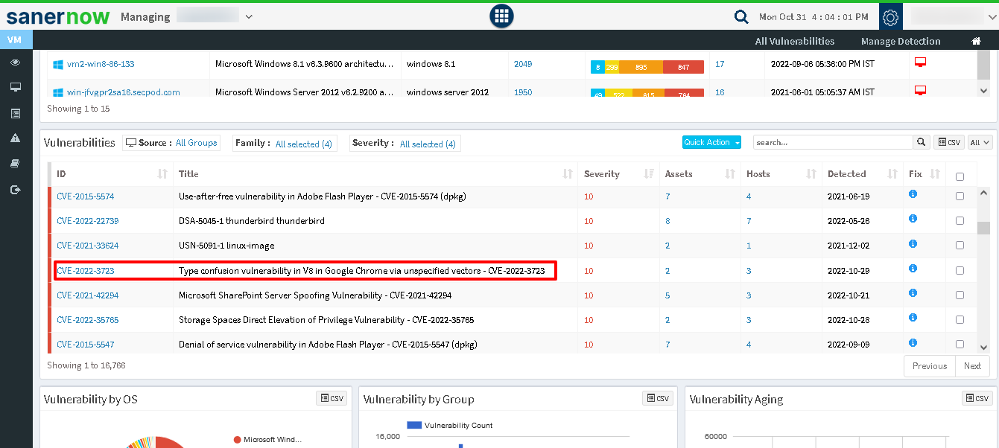The width and height of the screenshot is (999, 448).
Task: Click the sign-out icon in sidebar
Action: pos(15,190)
